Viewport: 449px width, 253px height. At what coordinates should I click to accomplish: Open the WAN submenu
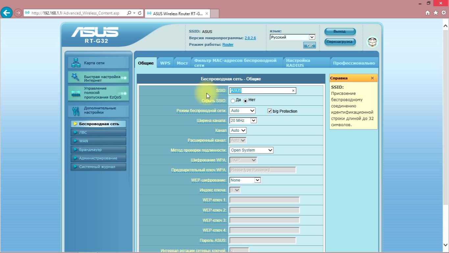click(98, 141)
